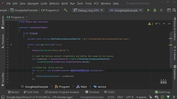The height and width of the screenshot is (99, 177).
Task: Open the Build menu
Action: click(x=65, y=4)
